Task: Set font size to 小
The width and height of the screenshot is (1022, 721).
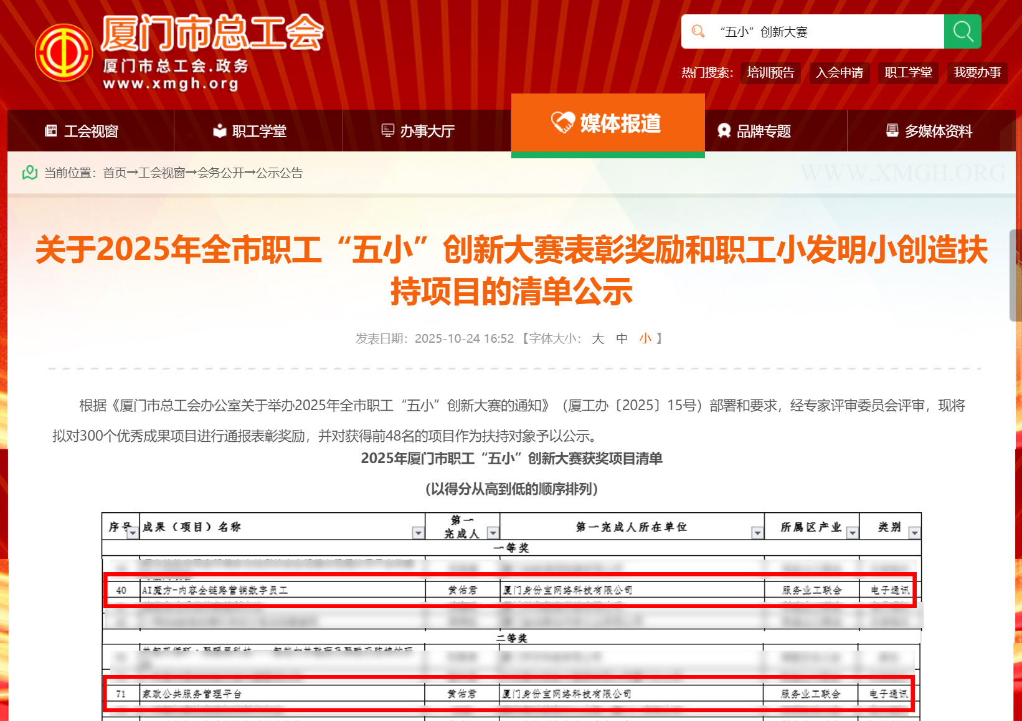Action: (645, 338)
